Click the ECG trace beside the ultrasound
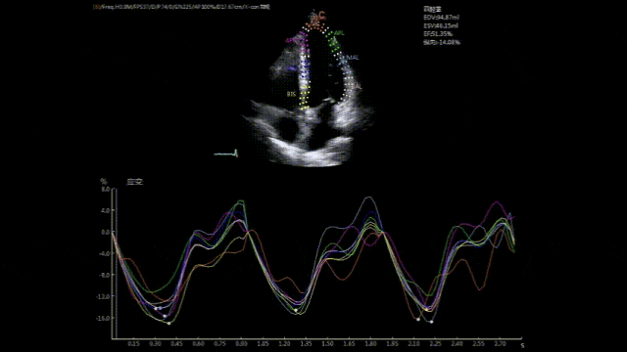This screenshot has width=627, height=352. tap(226, 154)
